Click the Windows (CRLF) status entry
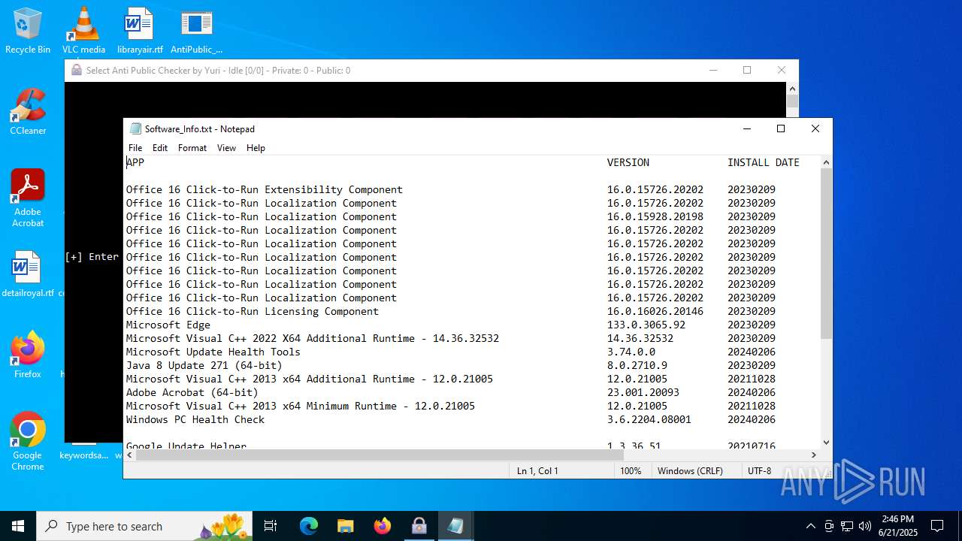 coord(690,471)
